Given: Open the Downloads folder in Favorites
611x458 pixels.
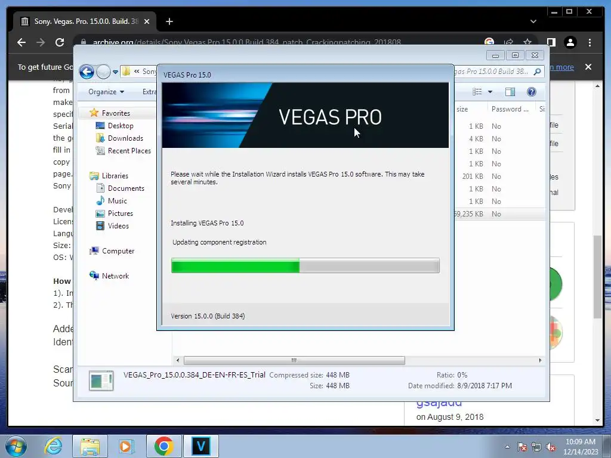Looking at the screenshot, I should [x=125, y=138].
